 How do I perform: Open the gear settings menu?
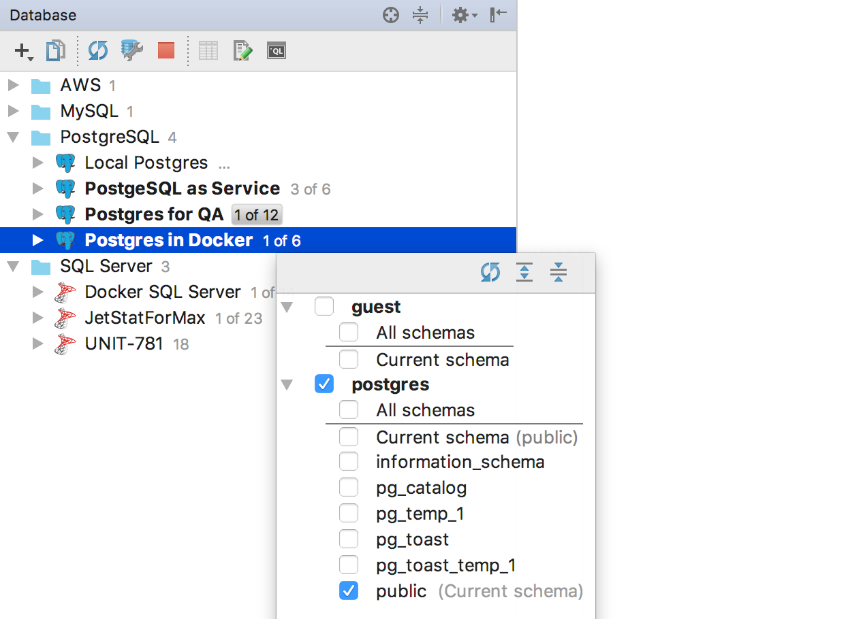(x=465, y=15)
